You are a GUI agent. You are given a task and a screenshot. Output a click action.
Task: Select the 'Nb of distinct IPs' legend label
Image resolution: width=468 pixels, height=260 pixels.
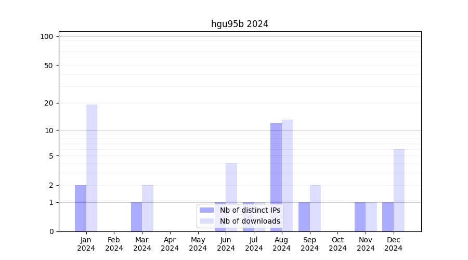tap(250, 210)
